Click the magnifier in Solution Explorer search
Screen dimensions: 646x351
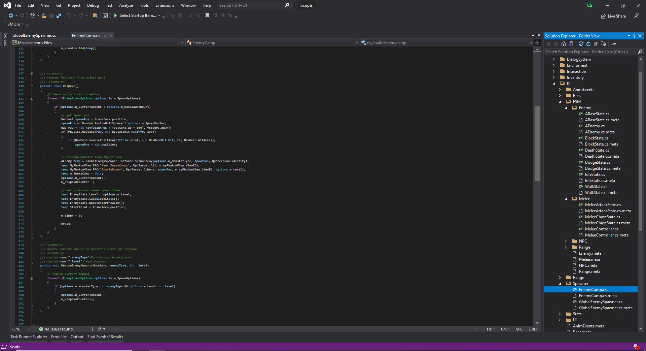tap(640, 52)
